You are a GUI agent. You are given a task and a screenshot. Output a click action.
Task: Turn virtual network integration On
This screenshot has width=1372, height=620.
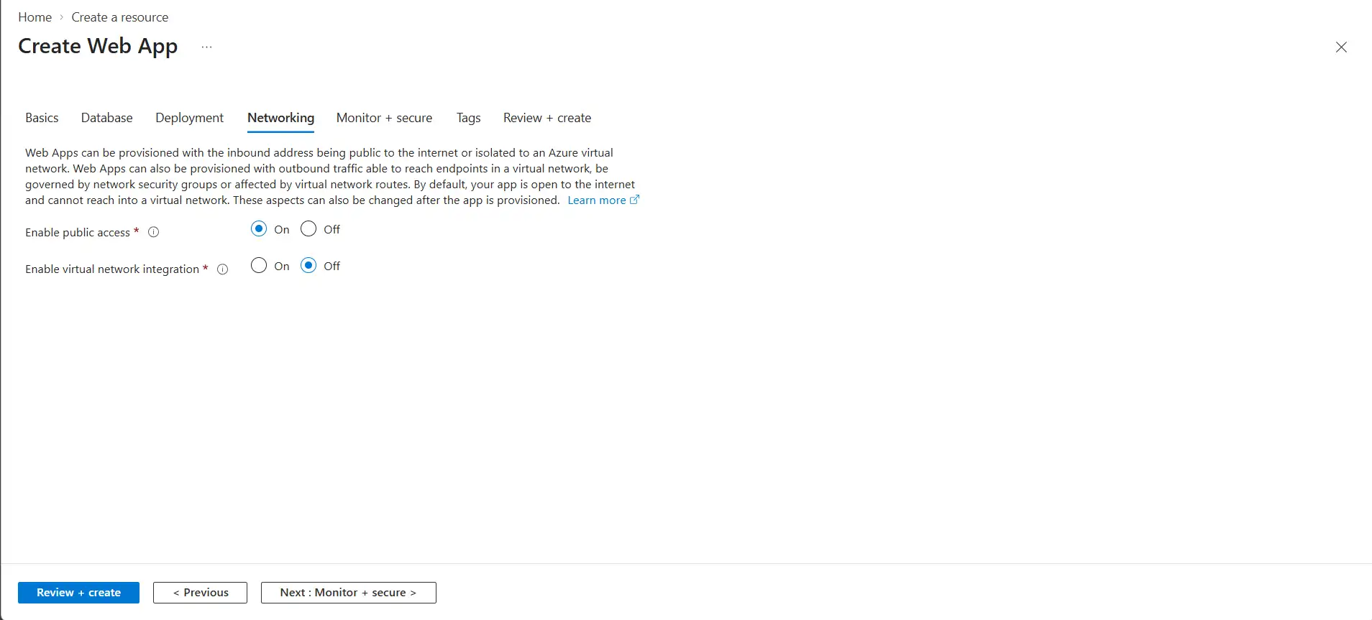click(259, 266)
